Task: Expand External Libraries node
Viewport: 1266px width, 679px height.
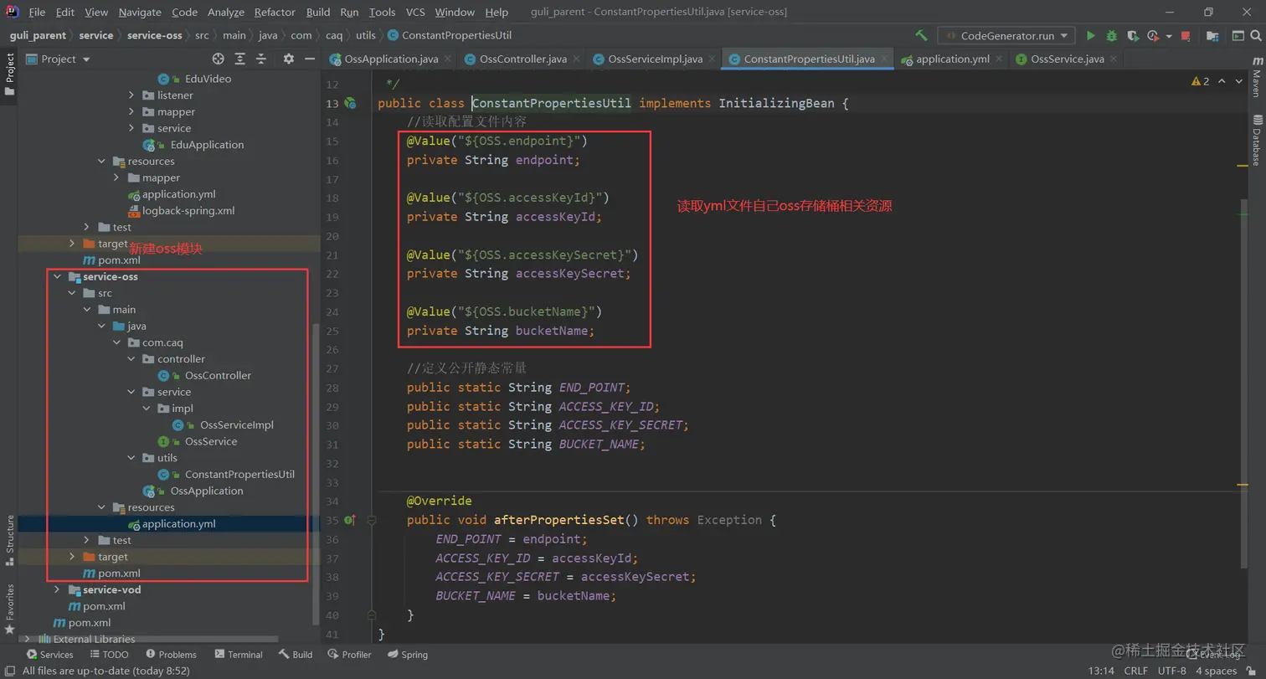Action: [x=28, y=639]
